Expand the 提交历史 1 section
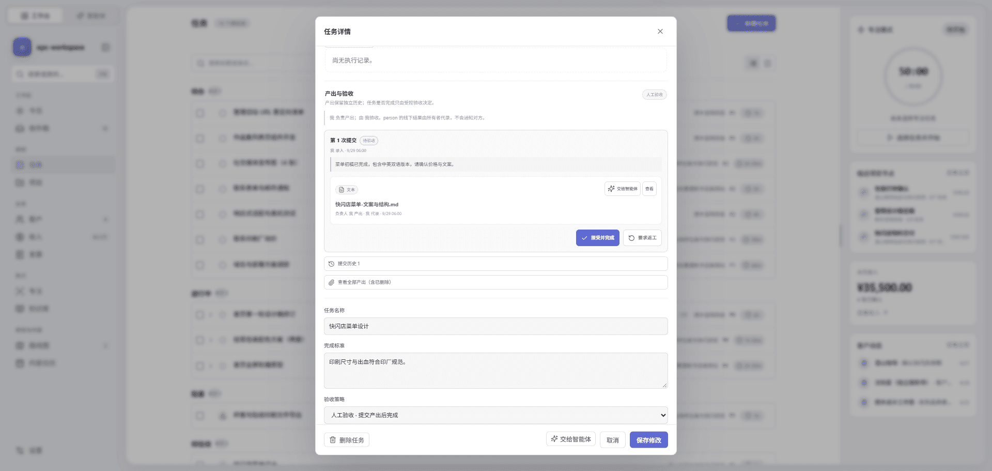This screenshot has height=471, width=992. coord(495,264)
